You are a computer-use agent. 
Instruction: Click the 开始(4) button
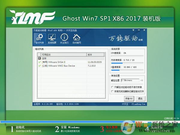click(129, 99)
